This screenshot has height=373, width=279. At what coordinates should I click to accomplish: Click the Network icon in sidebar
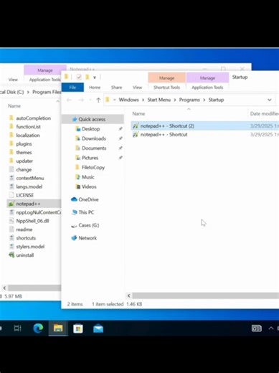[x=74, y=238]
